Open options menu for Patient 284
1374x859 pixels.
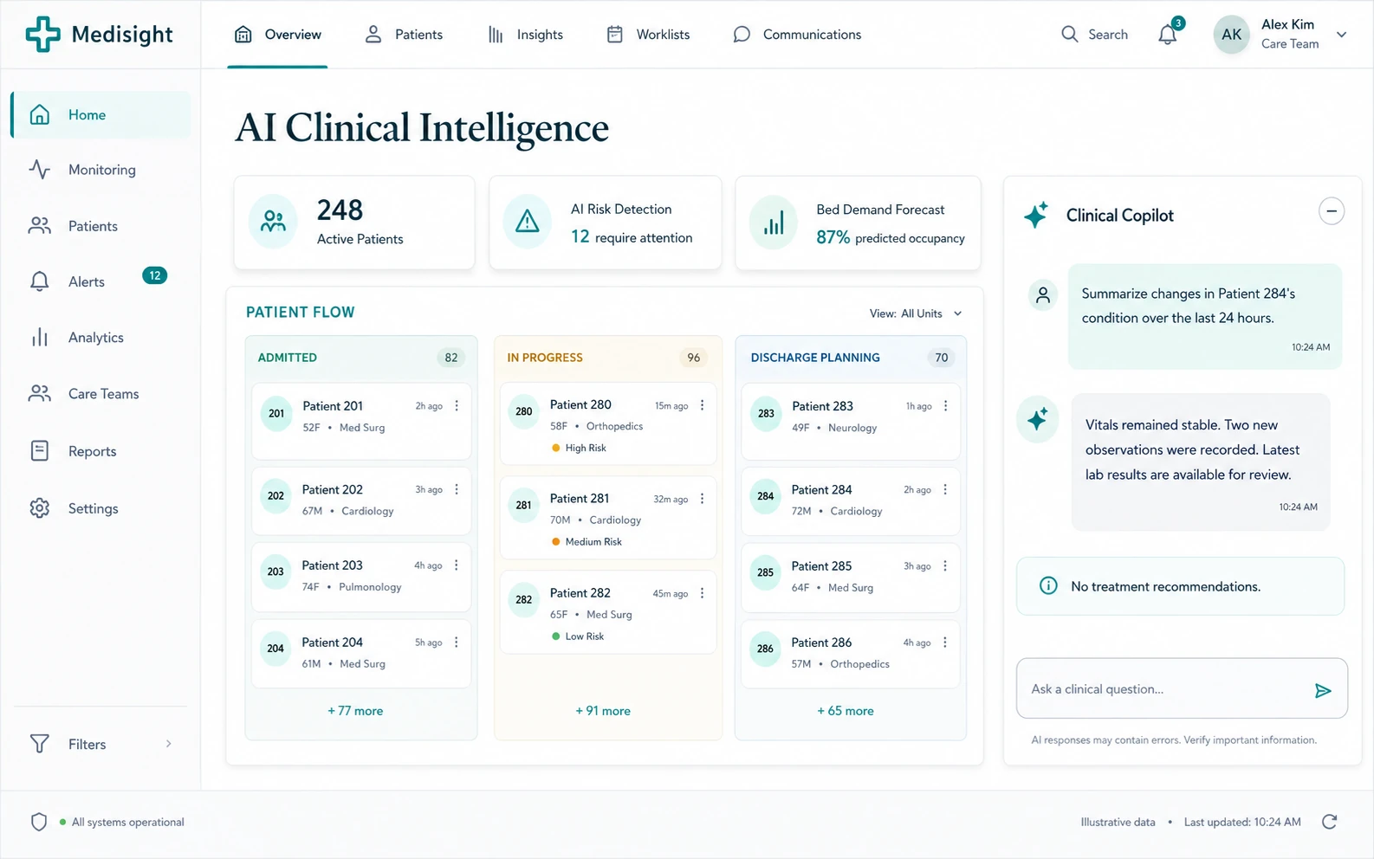(945, 489)
